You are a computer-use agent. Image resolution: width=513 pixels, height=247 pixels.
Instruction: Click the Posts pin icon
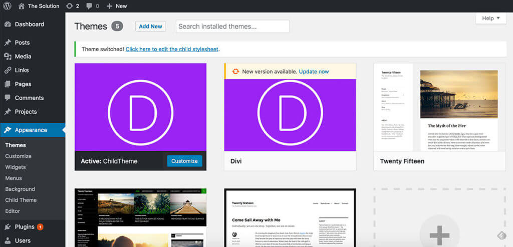(x=8, y=43)
